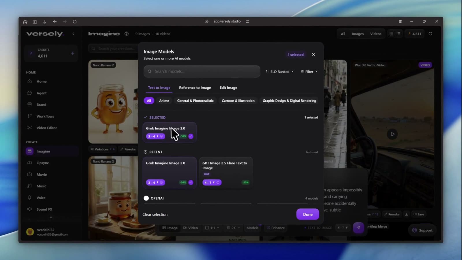Uncheck Grok Imagine Image 2.0 in Recent section
This screenshot has height=260, width=462.
(191, 183)
